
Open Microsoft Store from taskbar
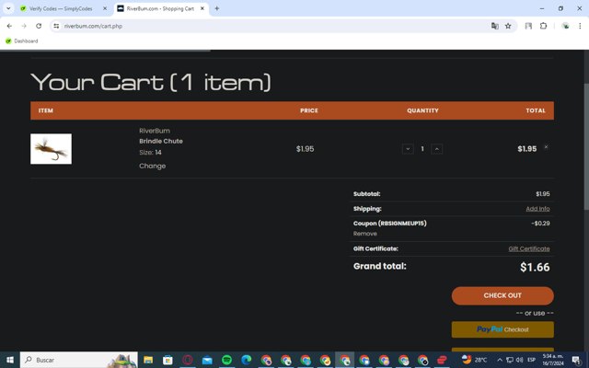[x=167, y=360]
